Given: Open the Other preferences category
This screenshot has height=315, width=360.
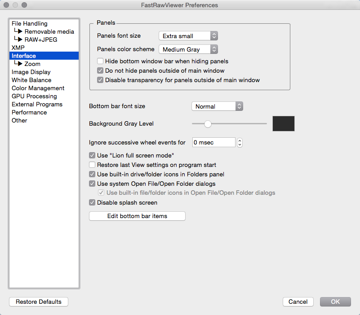Looking at the screenshot, I should click(x=44, y=120).
